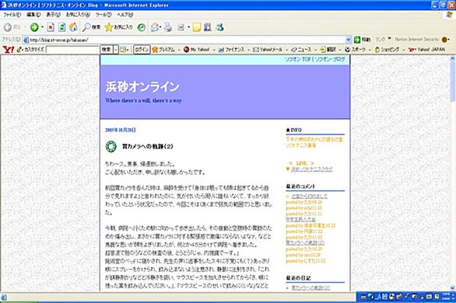456x303 pixels.
Task: Open Favorites (お気に入り) star button
Action: point(118,27)
